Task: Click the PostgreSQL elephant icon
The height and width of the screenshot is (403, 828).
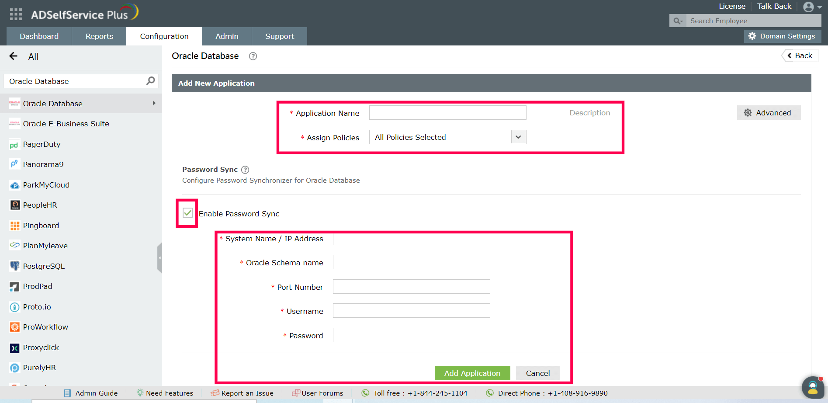Action: tap(14, 266)
